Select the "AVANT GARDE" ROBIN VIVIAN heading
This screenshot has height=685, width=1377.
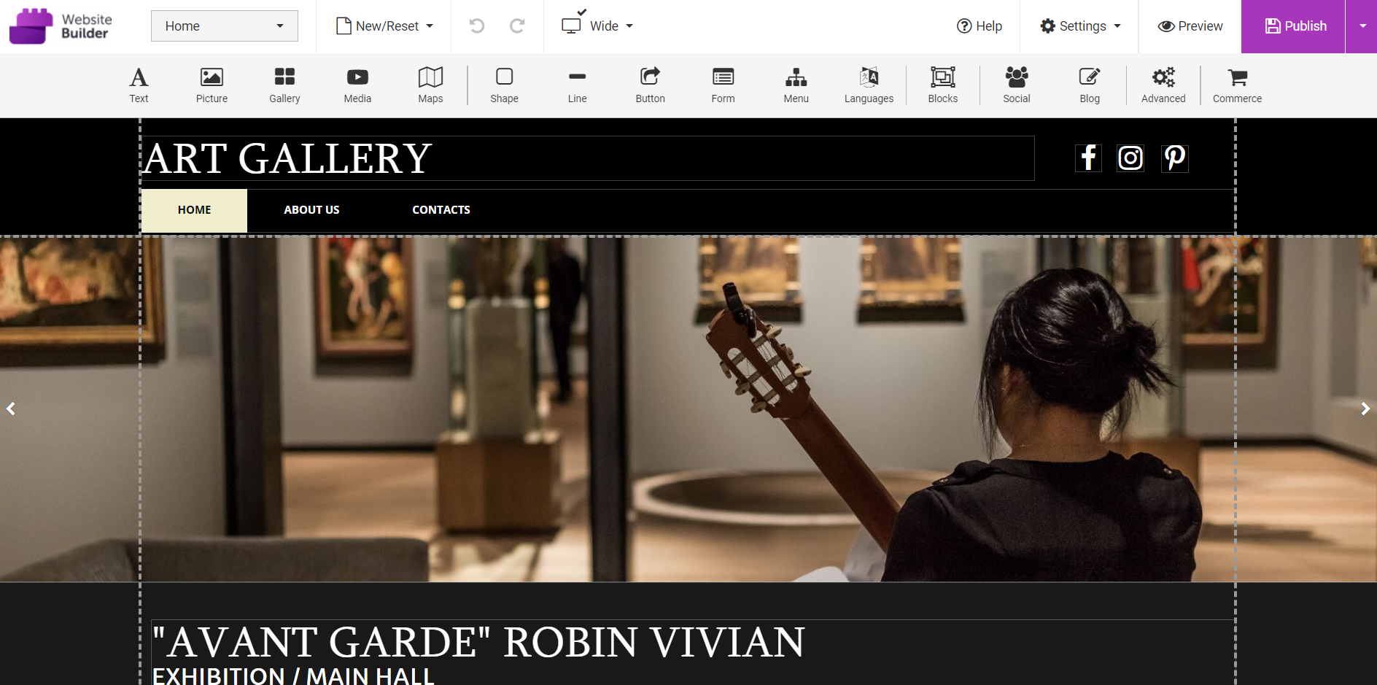point(478,642)
